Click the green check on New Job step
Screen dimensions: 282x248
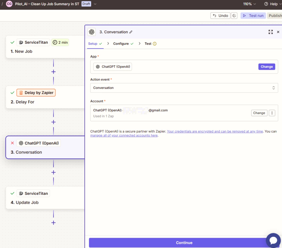click(x=12, y=43)
